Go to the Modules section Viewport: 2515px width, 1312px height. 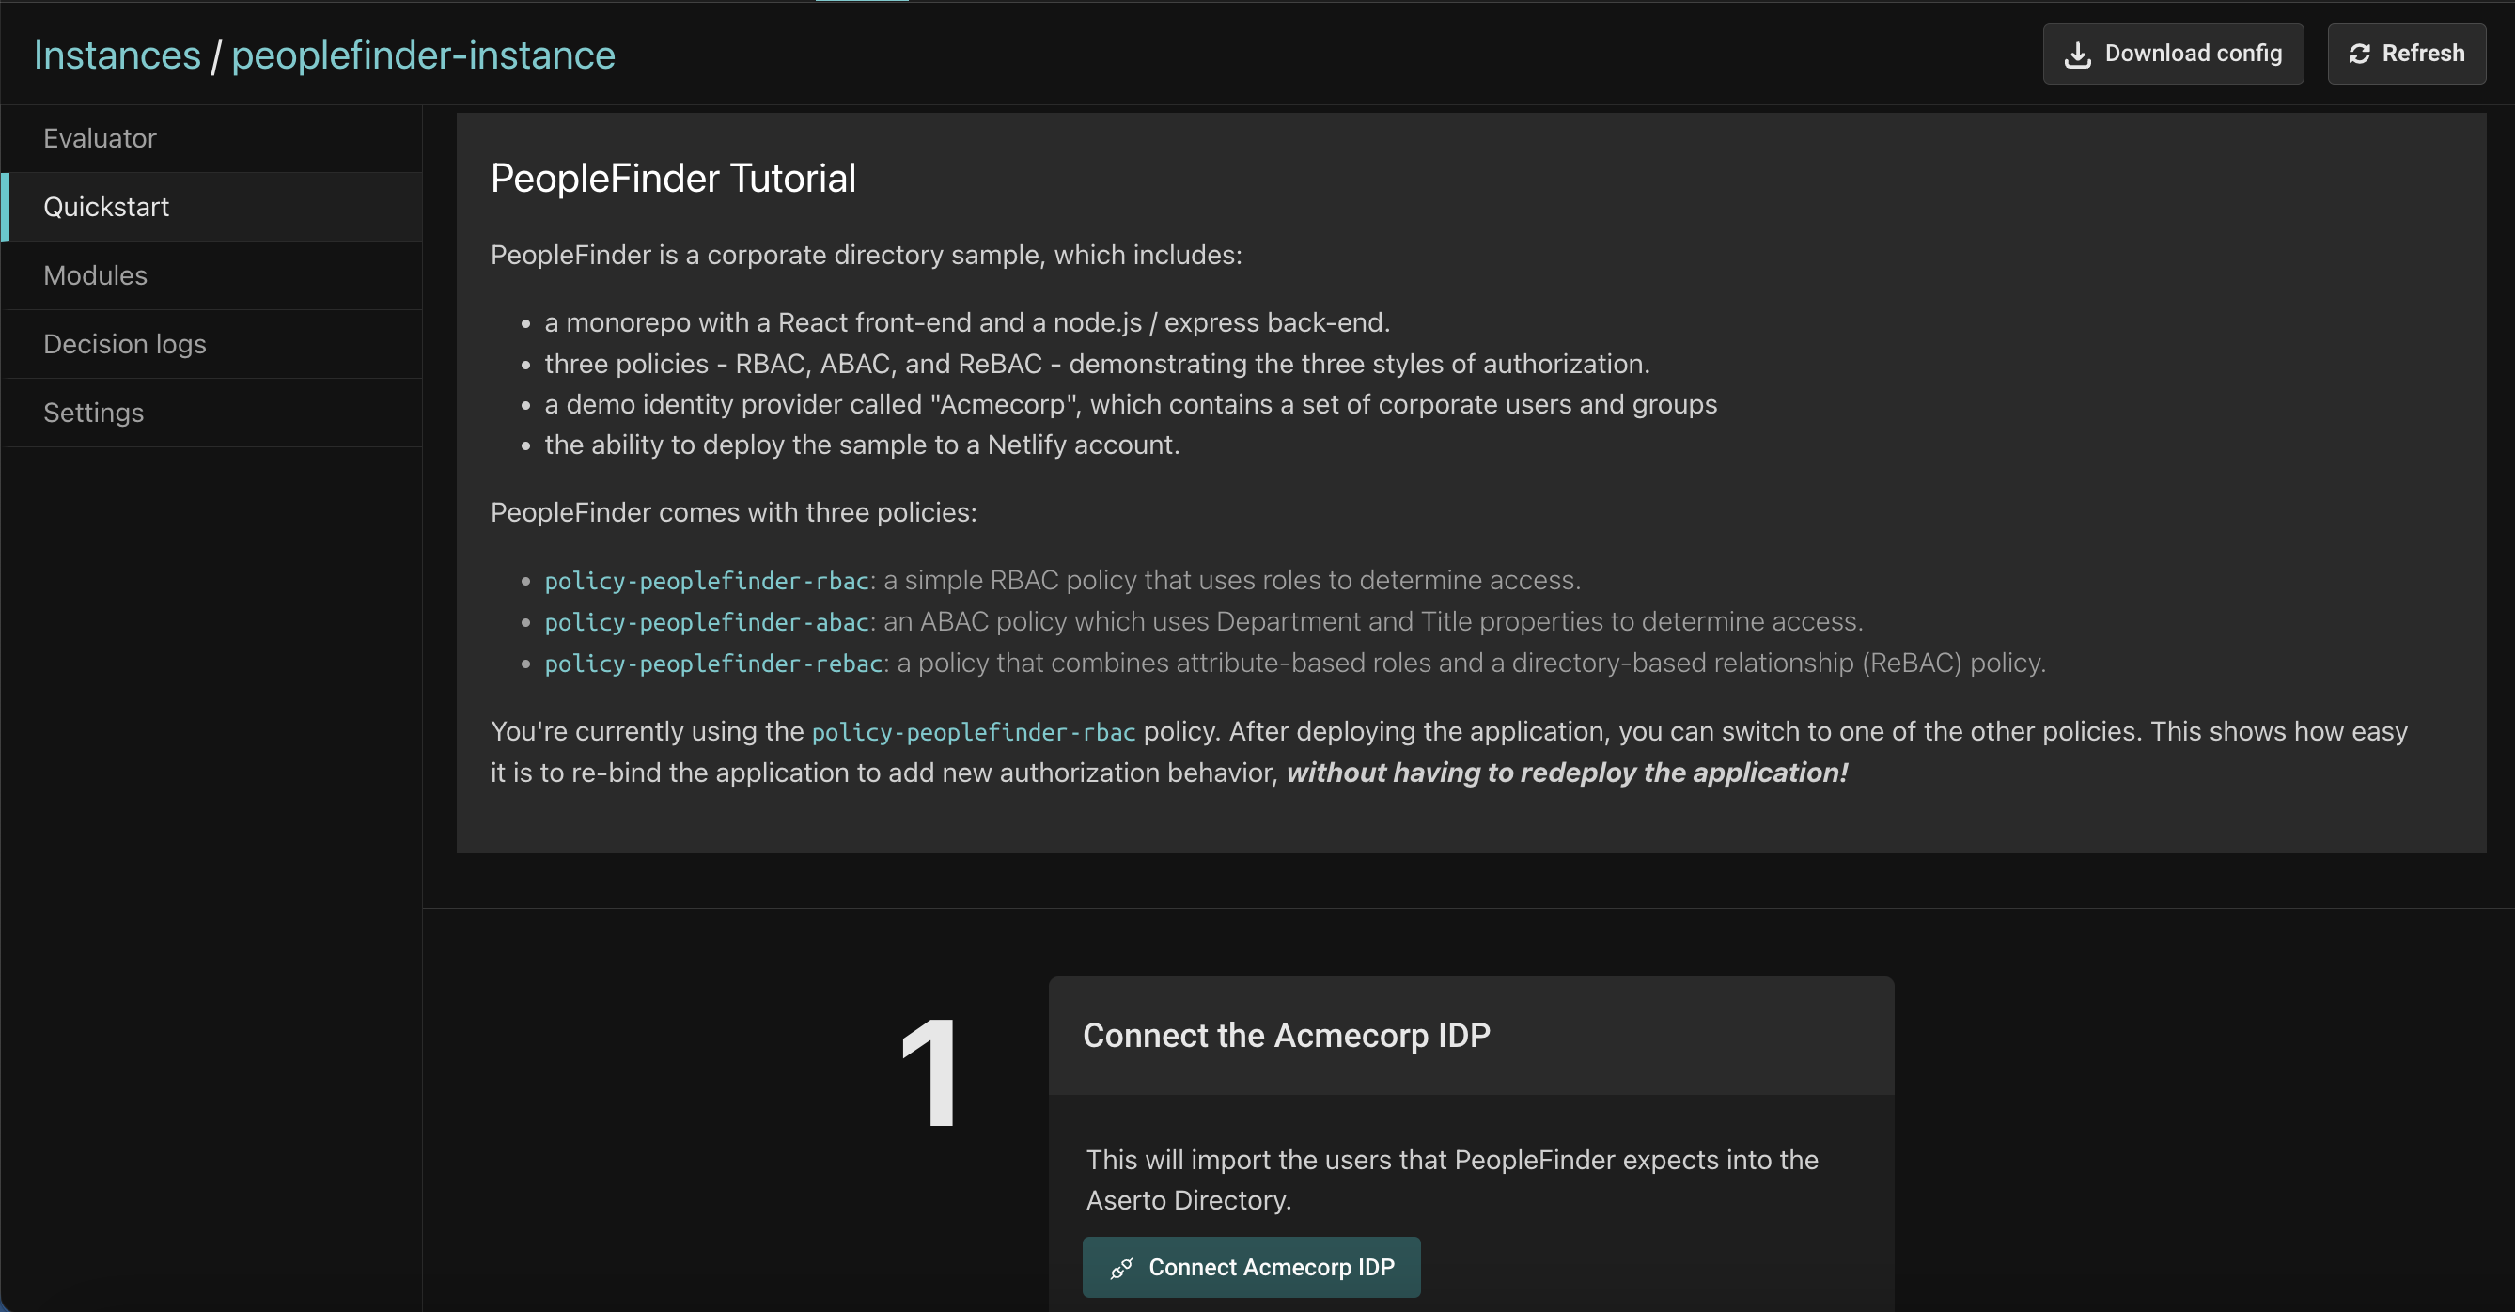[x=95, y=275]
